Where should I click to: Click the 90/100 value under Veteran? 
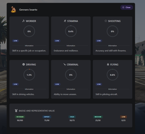[20, 120]
